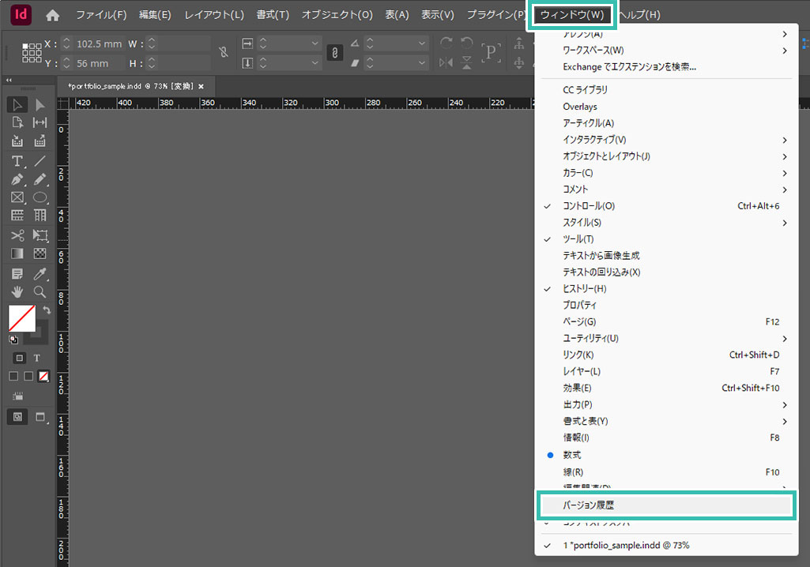Open the Layers panel menu entry
The width and height of the screenshot is (810, 567).
(x=581, y=371)
